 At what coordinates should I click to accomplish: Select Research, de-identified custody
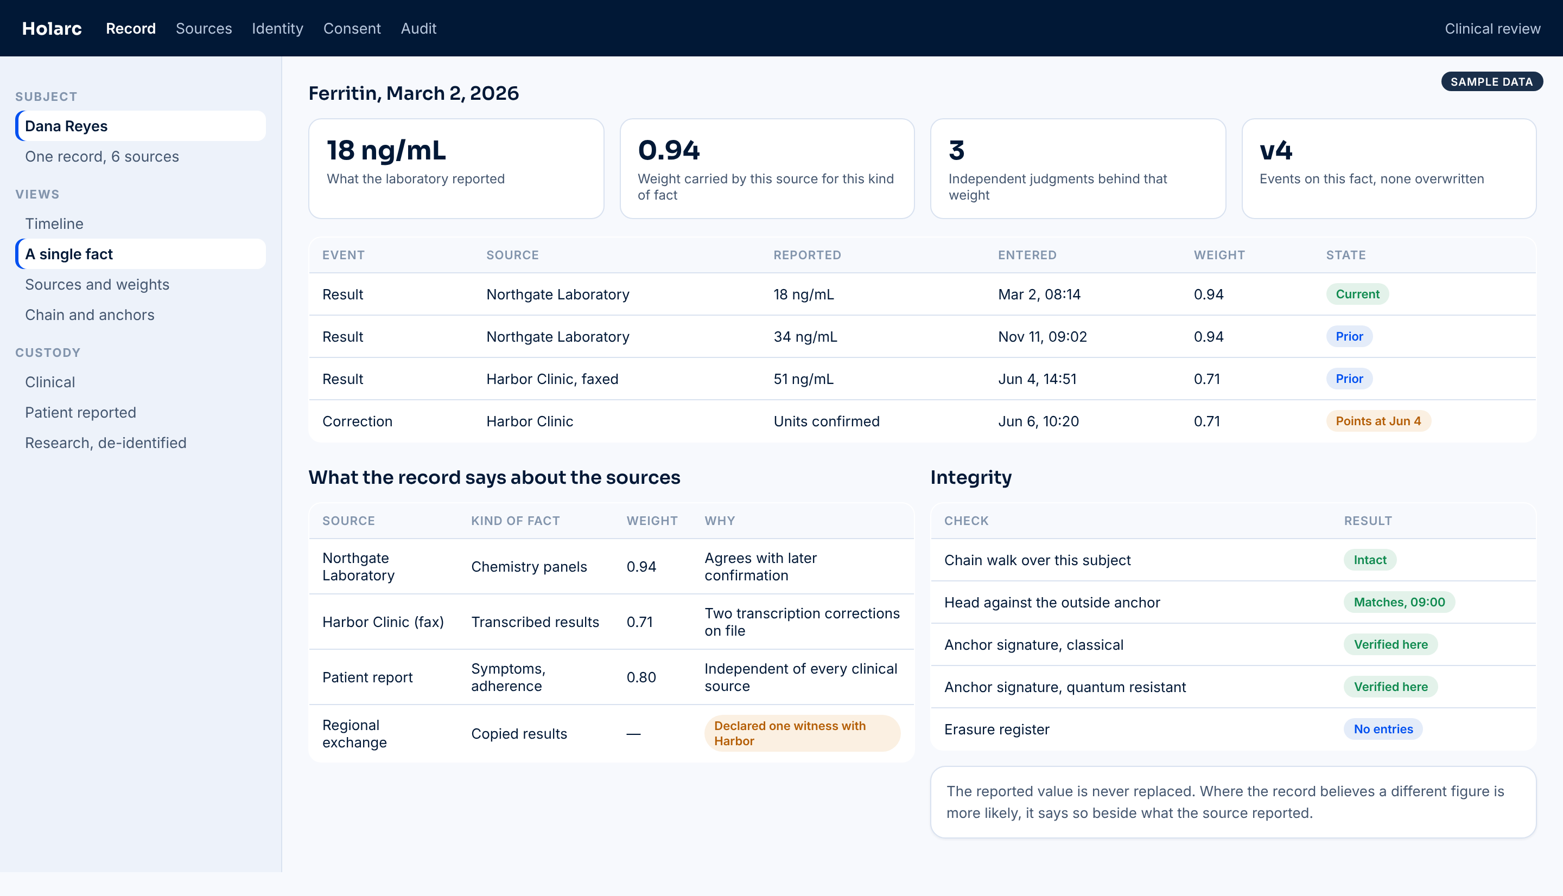click(141, 443)
